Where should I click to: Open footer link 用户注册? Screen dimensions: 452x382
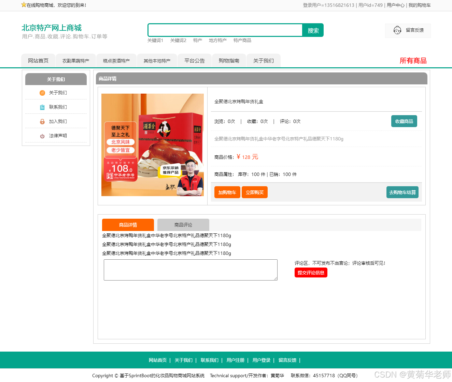point(236,360)
